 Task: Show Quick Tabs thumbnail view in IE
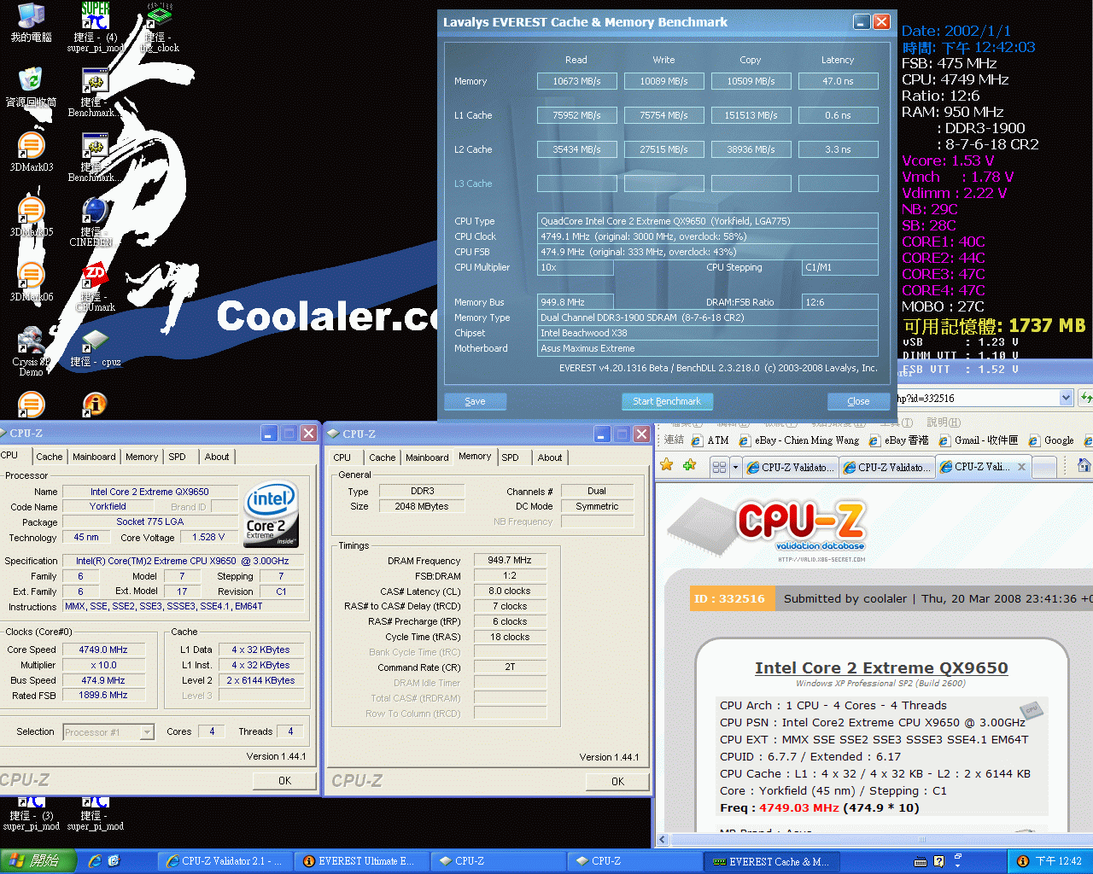(x=719, y=467)
